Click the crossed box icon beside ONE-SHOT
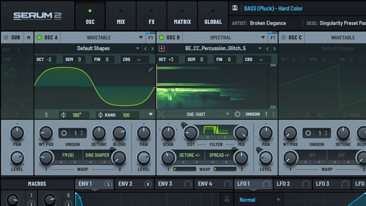Viewport: 366px width, 206px height. (161, 114)
